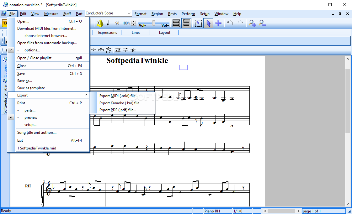Viewport: 352px width, 214px height.
Task: Open the Measure menu
Action: coord(51,14)
